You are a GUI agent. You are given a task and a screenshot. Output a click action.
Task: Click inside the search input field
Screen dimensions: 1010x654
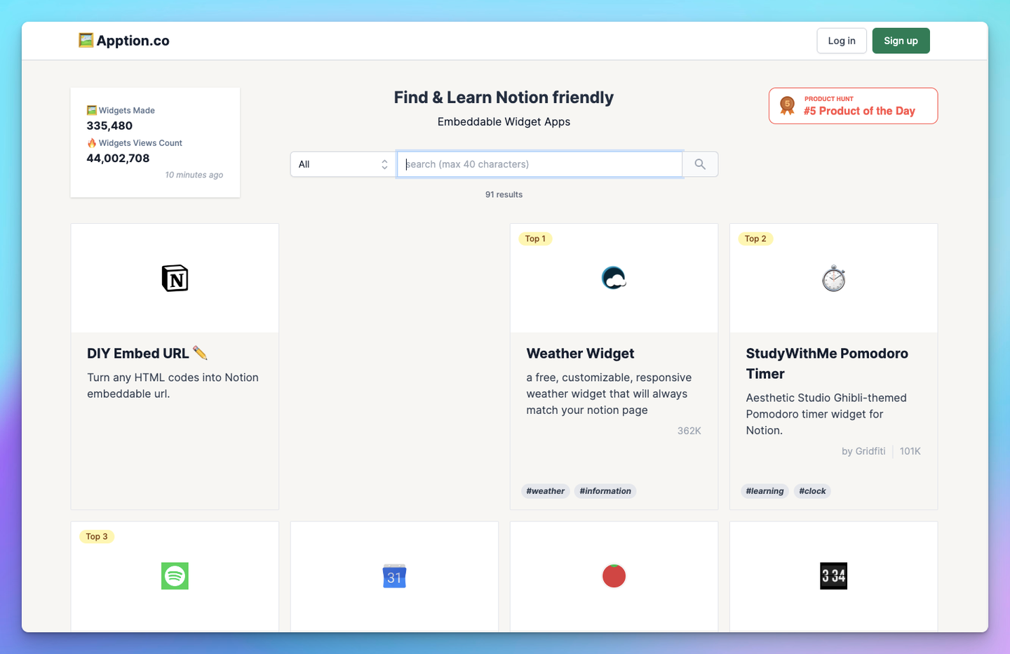(539, 163)
